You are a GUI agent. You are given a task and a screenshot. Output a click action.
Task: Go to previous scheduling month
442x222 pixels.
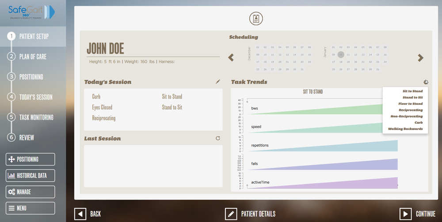(231, 58)
